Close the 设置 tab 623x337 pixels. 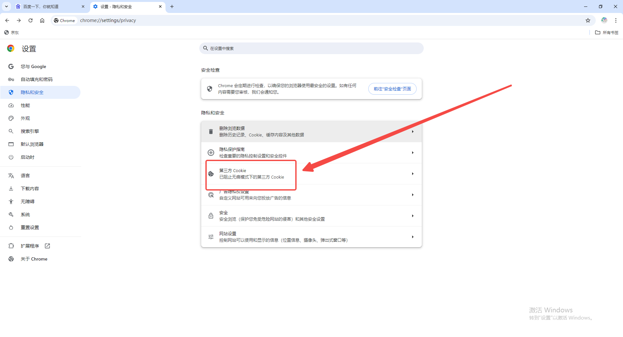pyautogui.click(x=160, y=6)
